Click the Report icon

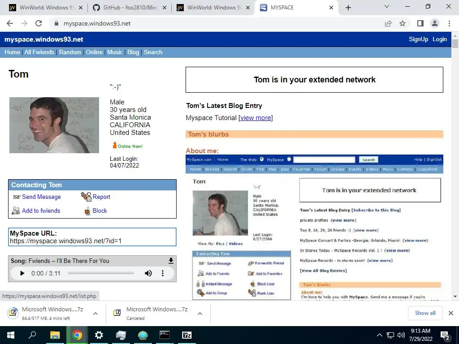coord(86,197)
